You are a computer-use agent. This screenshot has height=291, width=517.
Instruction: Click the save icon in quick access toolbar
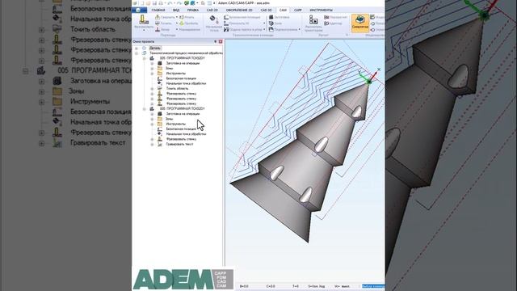click(154, 3)
